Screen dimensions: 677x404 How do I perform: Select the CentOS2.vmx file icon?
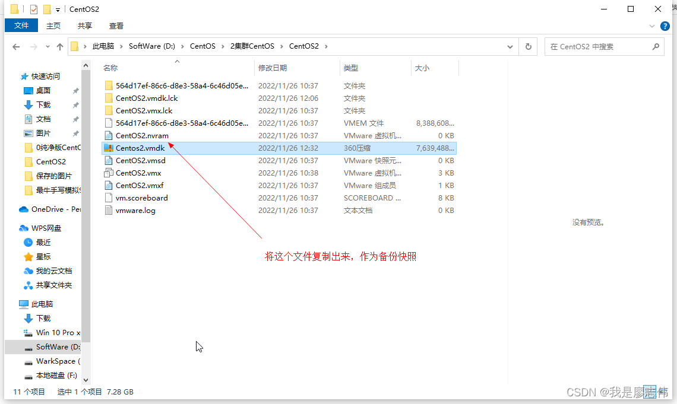[109, 173]
